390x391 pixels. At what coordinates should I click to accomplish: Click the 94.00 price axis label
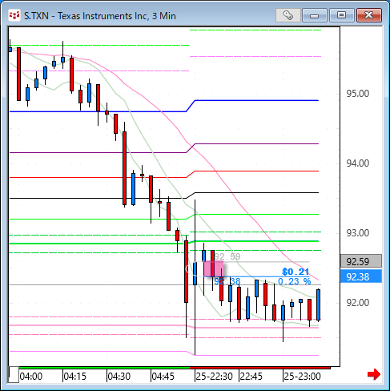358,163
